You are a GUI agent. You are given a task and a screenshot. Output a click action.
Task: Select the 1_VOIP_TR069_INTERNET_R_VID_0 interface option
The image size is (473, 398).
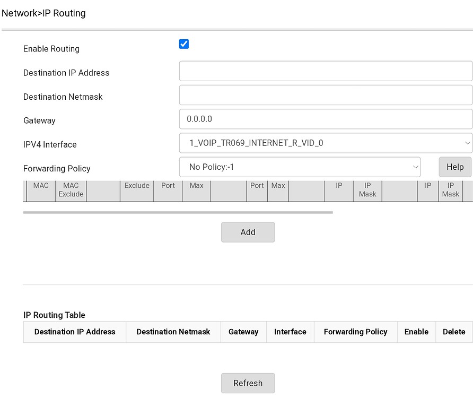325,143
